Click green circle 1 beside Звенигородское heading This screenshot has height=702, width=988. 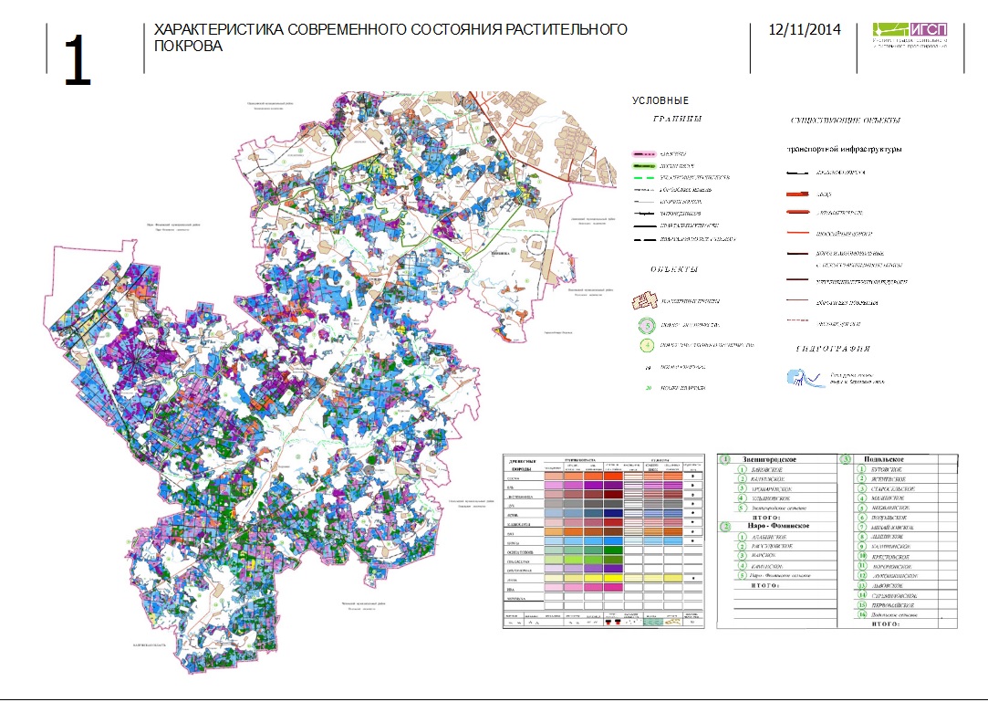(x=725, y=459)
